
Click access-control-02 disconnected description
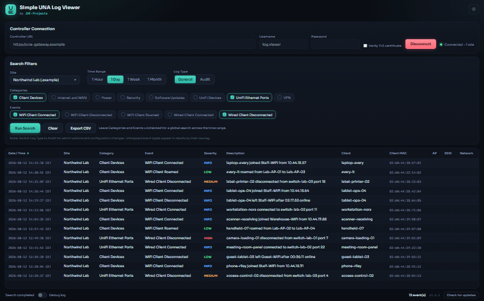click(277, 275)
